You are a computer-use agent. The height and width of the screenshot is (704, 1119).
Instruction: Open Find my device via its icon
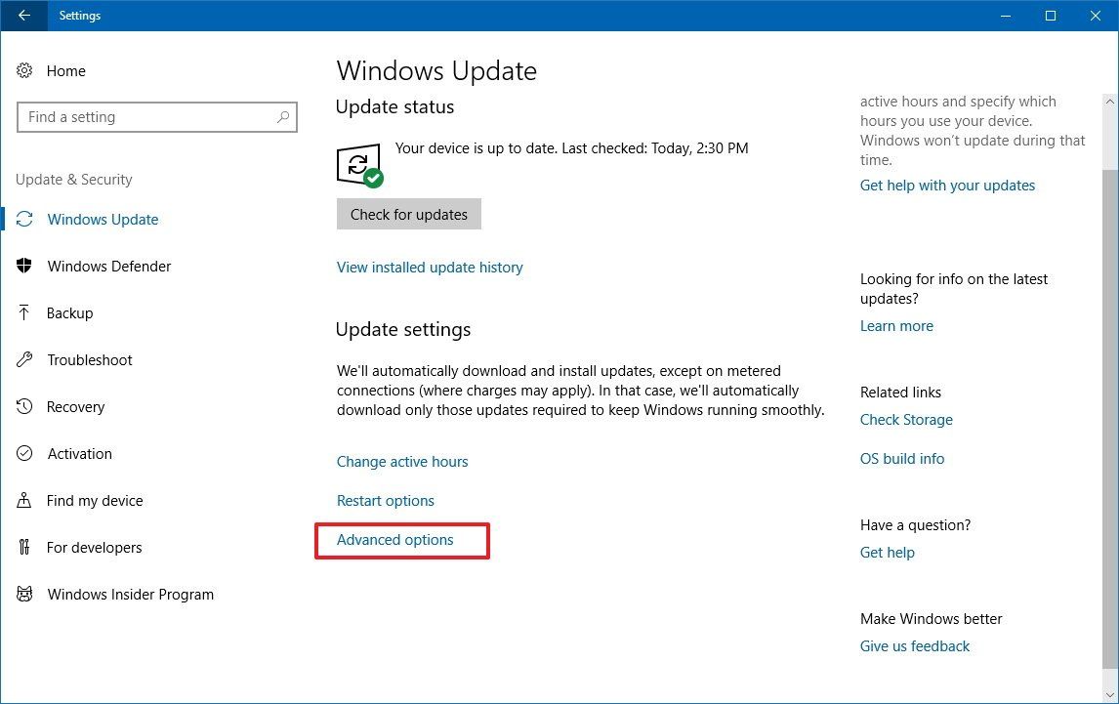click(x=24, y=500)
